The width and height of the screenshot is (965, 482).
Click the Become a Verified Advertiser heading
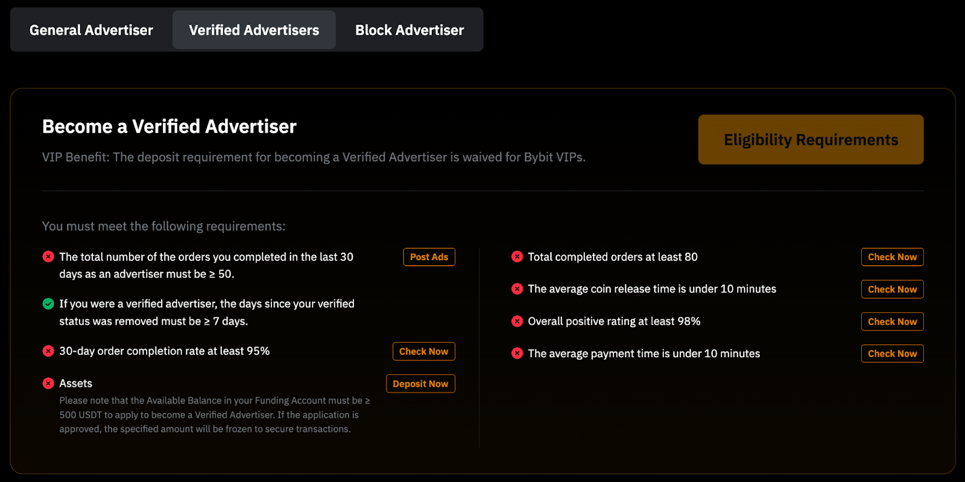(169, 127)
